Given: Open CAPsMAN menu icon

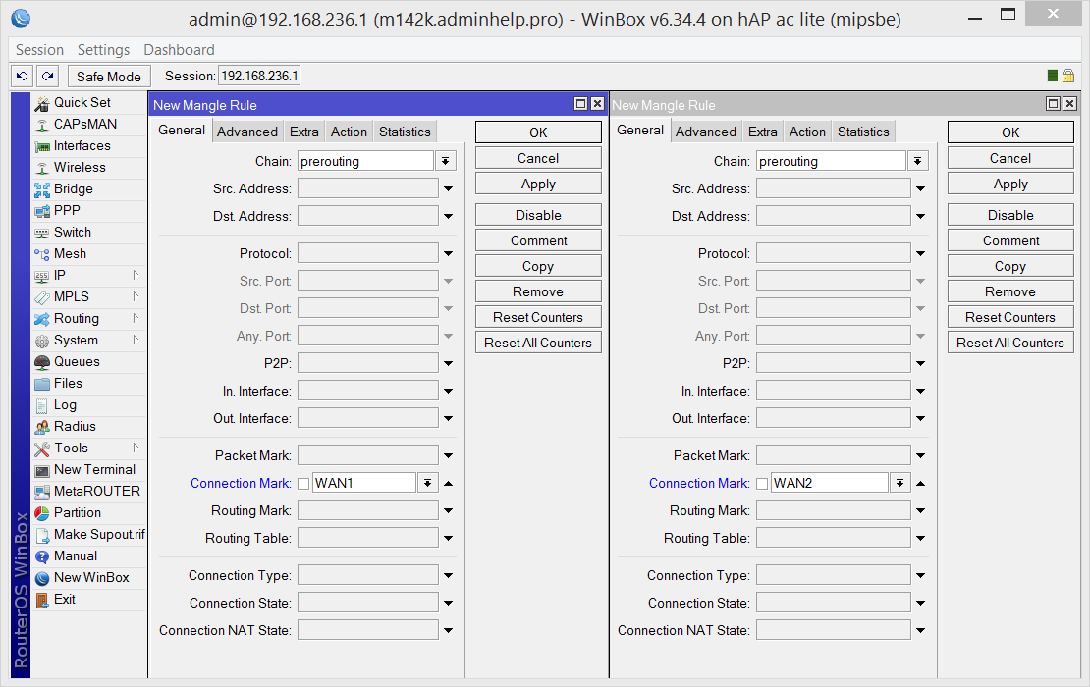Looking at the screenshot, I should pos(42,125).
